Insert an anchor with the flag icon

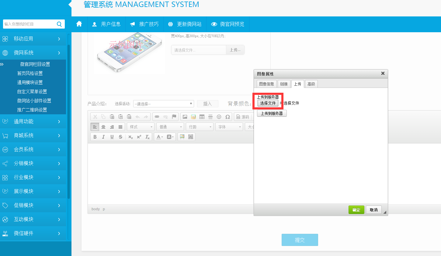coord(174,117)
